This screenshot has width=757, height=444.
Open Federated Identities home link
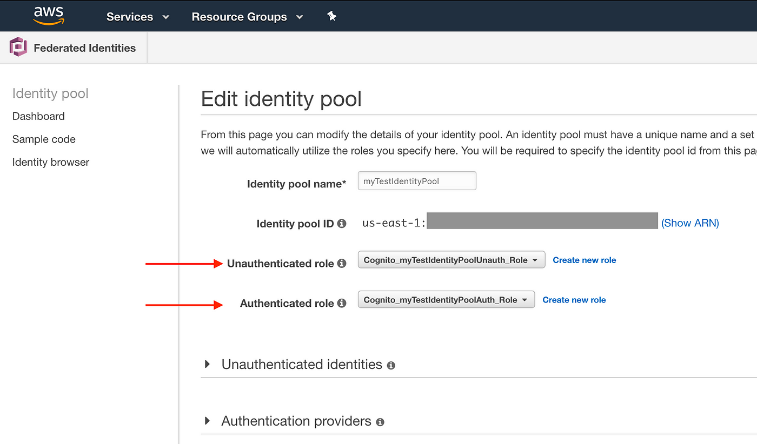84,48
